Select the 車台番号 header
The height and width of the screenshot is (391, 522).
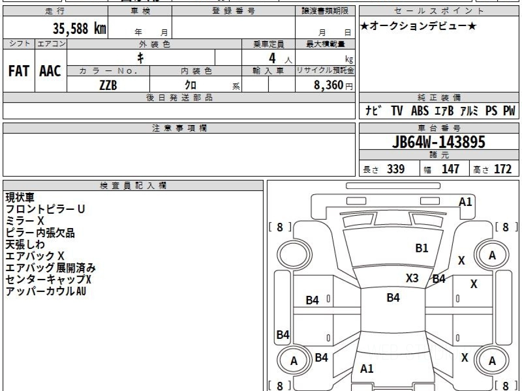(439, 128)
